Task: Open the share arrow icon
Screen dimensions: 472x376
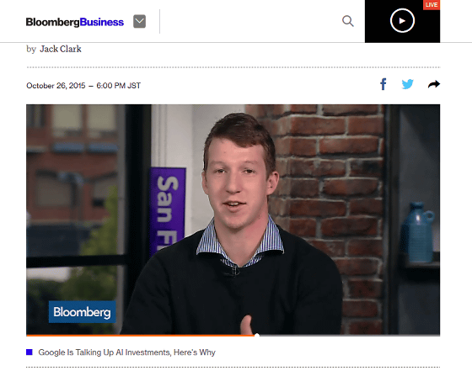Action: (x=434, y=84)
